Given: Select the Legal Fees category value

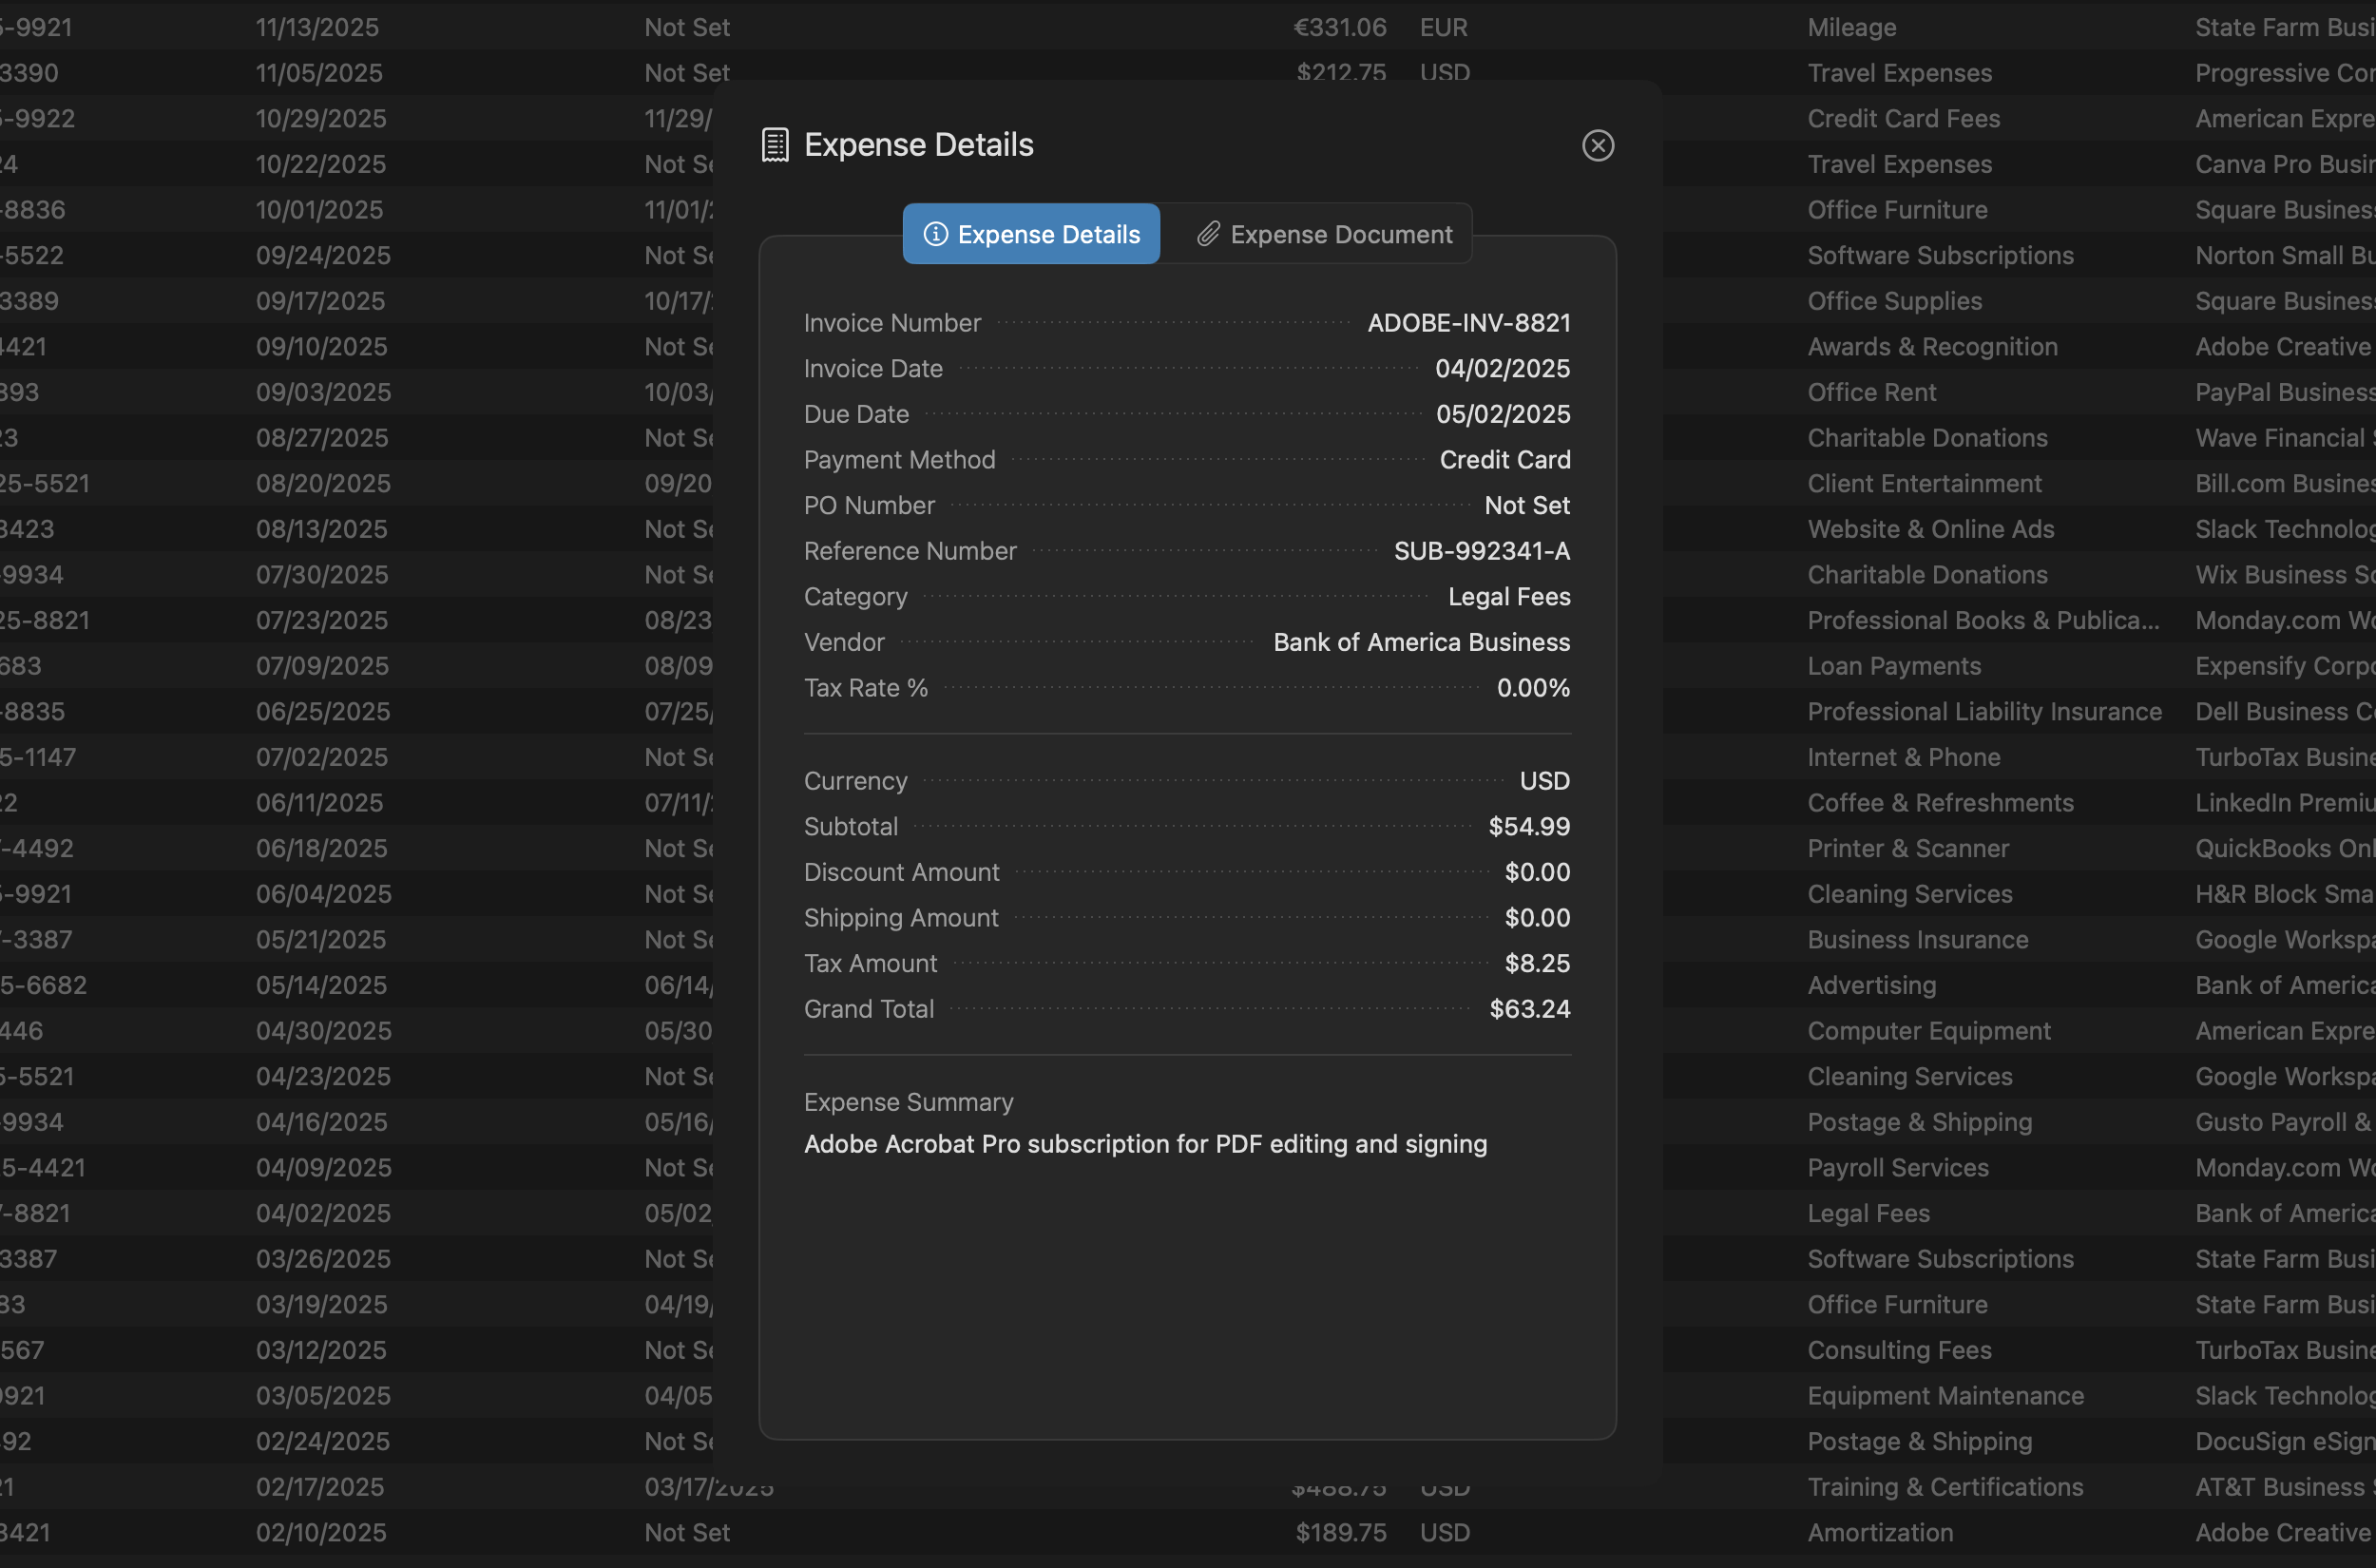Looking at the screenshot, I should point(1509,596).
